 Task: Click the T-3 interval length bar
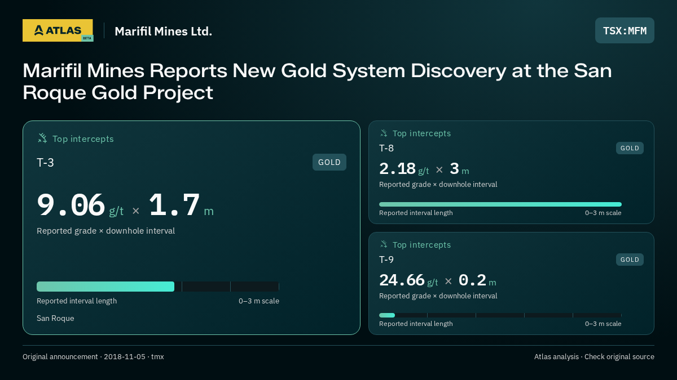pyautogui.click(x=158, y=287)
